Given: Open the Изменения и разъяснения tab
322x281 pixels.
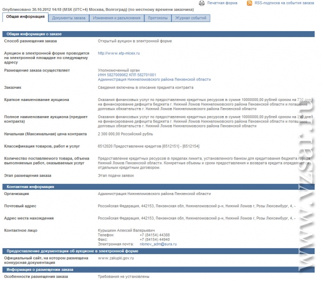Looking at the screenshot, I should [116, 18].
